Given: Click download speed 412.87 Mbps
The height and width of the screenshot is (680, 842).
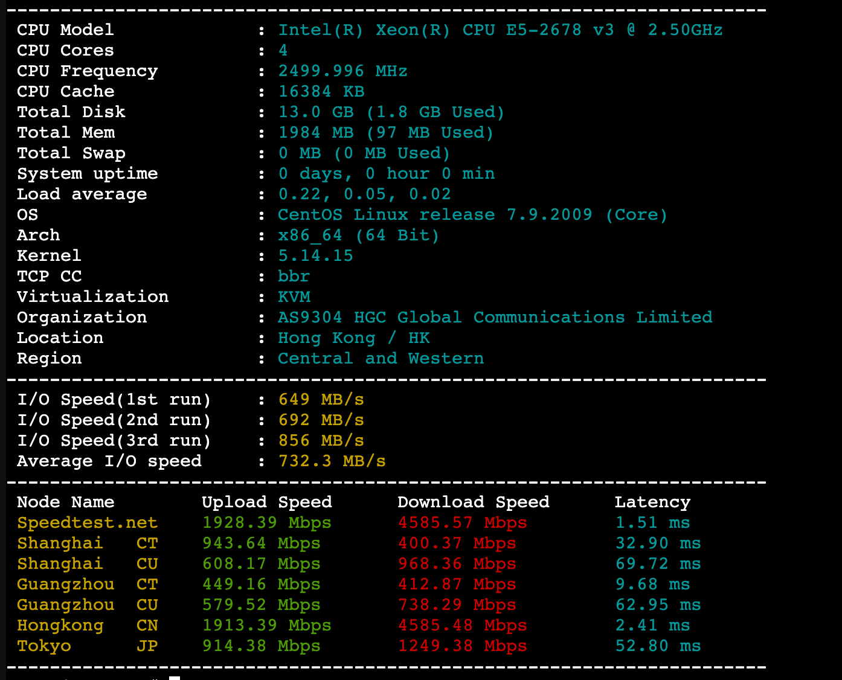Looking at the screenshot, I should pos(457,585).
